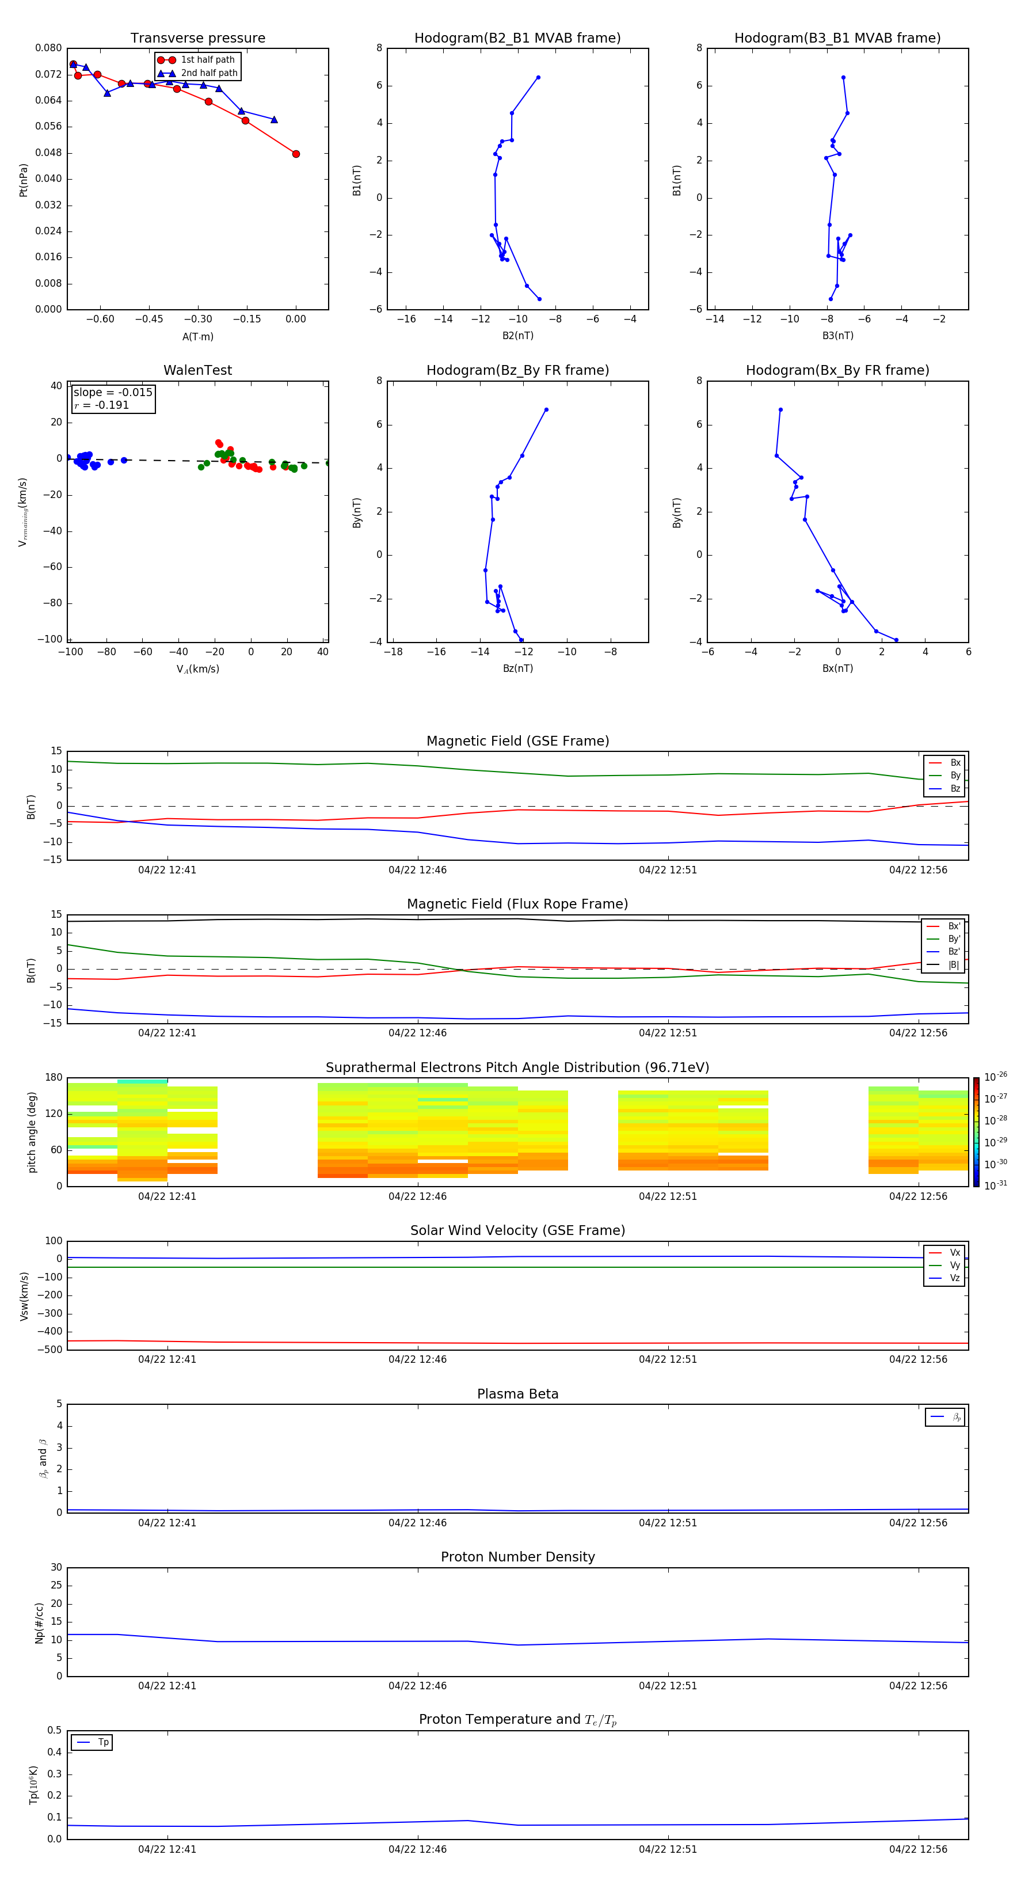Click the Tp legend in Proton Temperature plot
The width and height of the screenshot is (1036, 1900).
pyautogui.click(x=92, y=1742)
